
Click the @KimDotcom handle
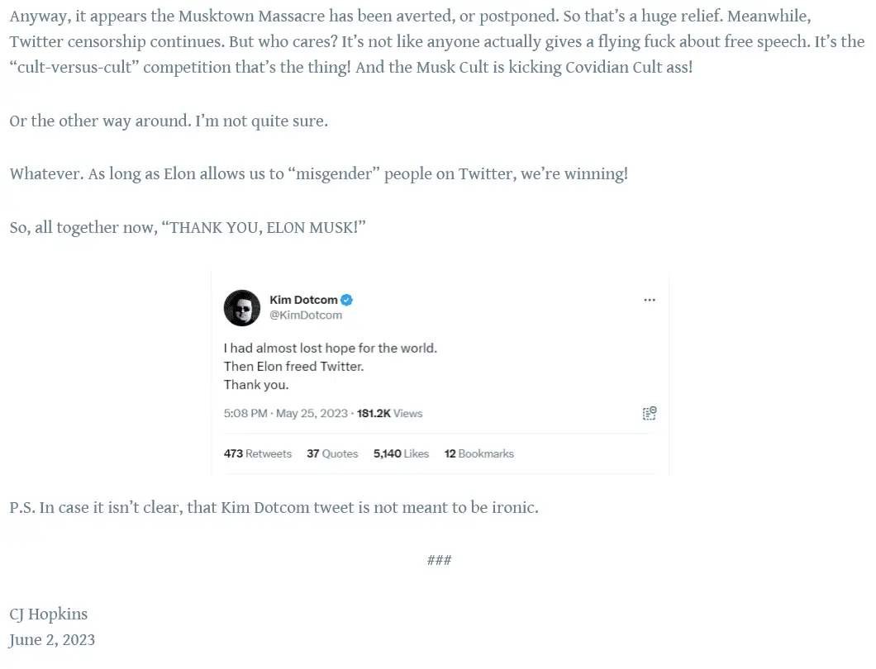(x=306, y=315)
